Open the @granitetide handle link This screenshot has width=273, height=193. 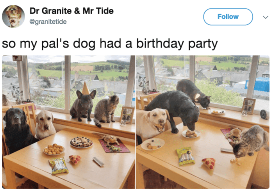click(48, 22)
